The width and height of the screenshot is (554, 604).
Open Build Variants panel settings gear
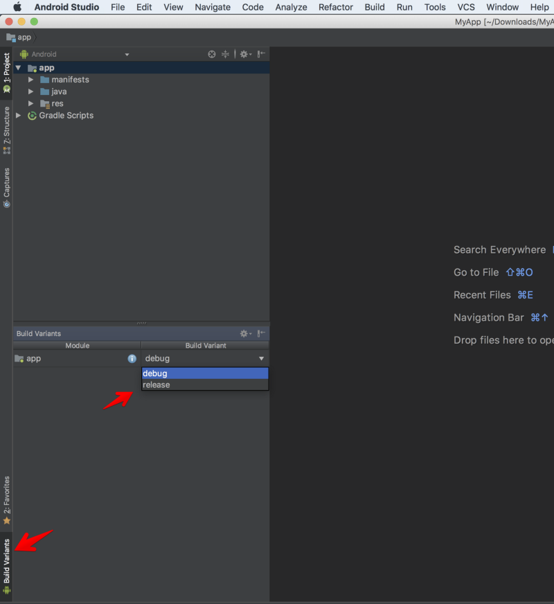click(245, 334)
